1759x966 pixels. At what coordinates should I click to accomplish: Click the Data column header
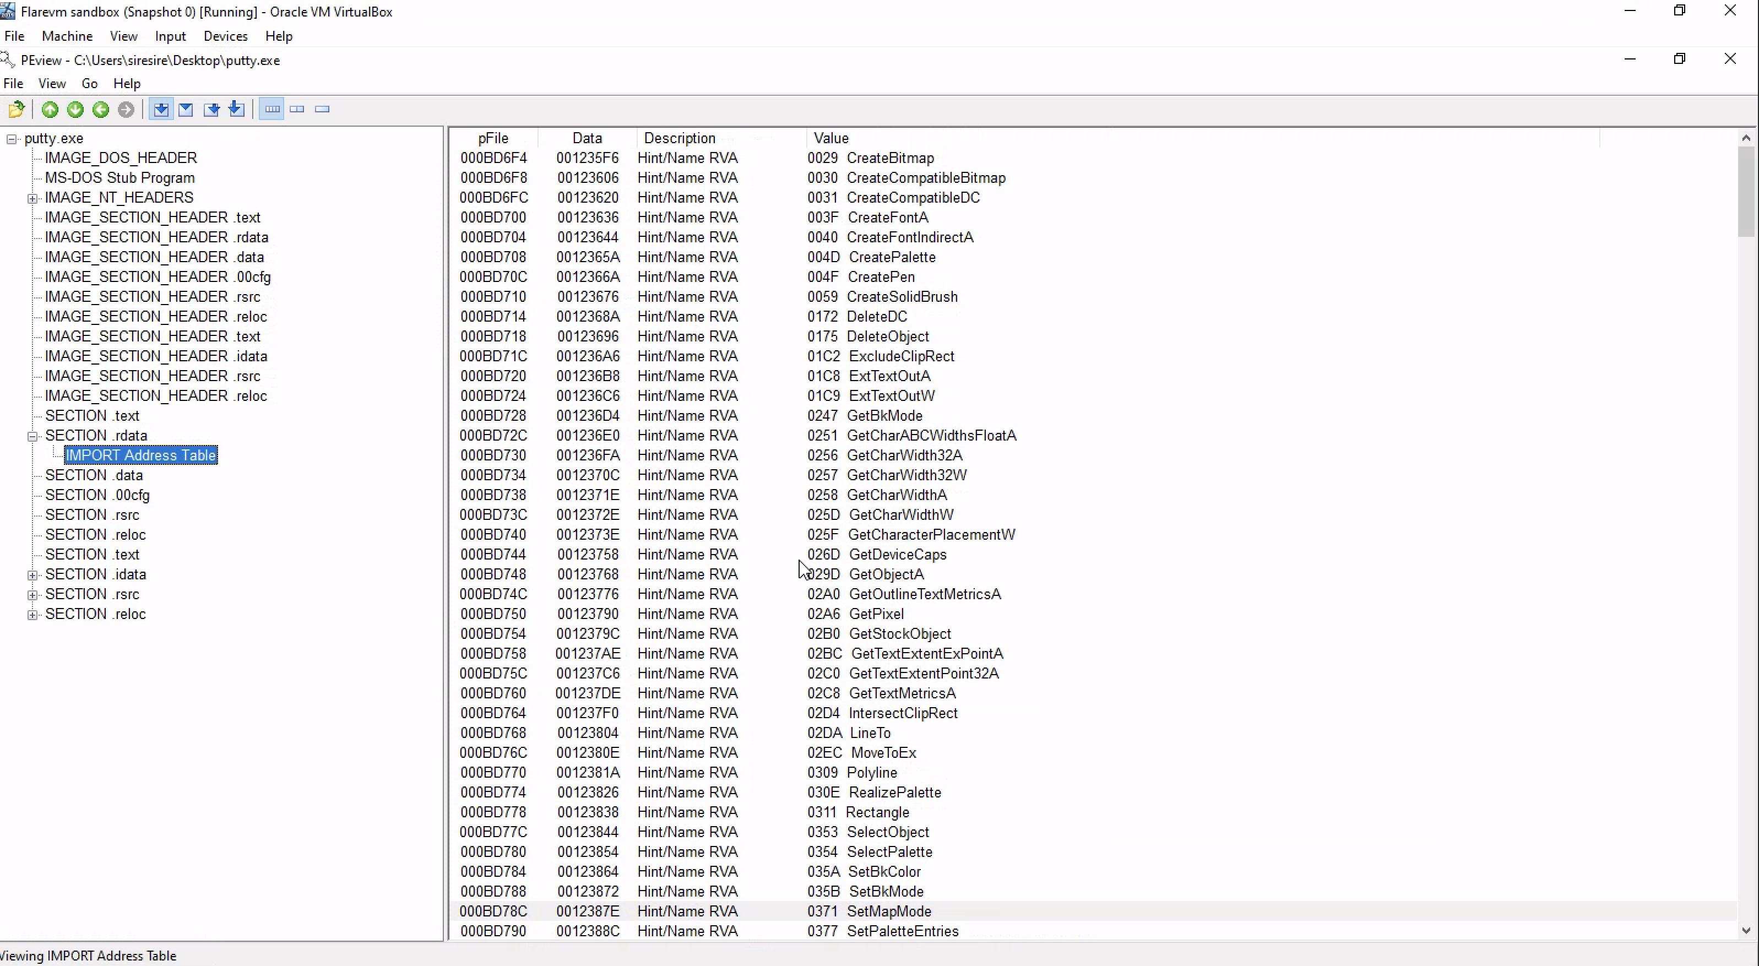587,138
